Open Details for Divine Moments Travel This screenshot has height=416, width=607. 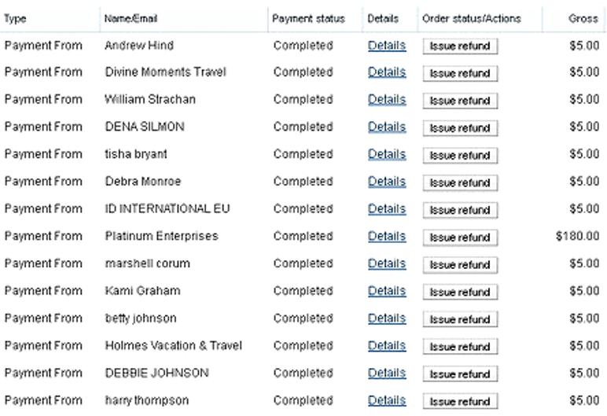tap(387, 72)
